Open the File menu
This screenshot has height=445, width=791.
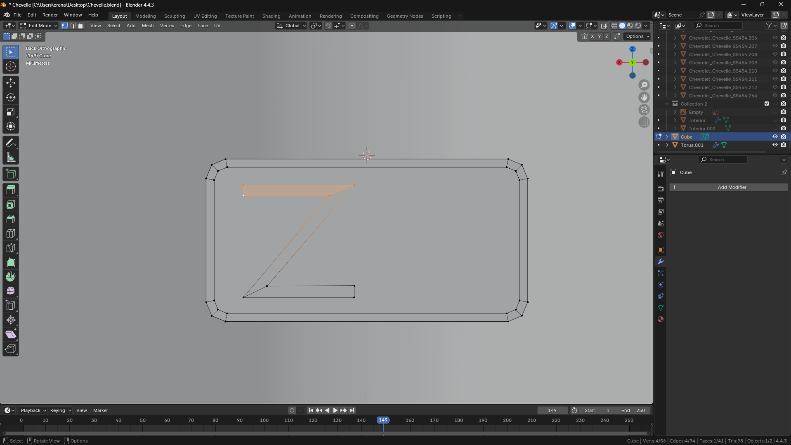pos(17,15)
